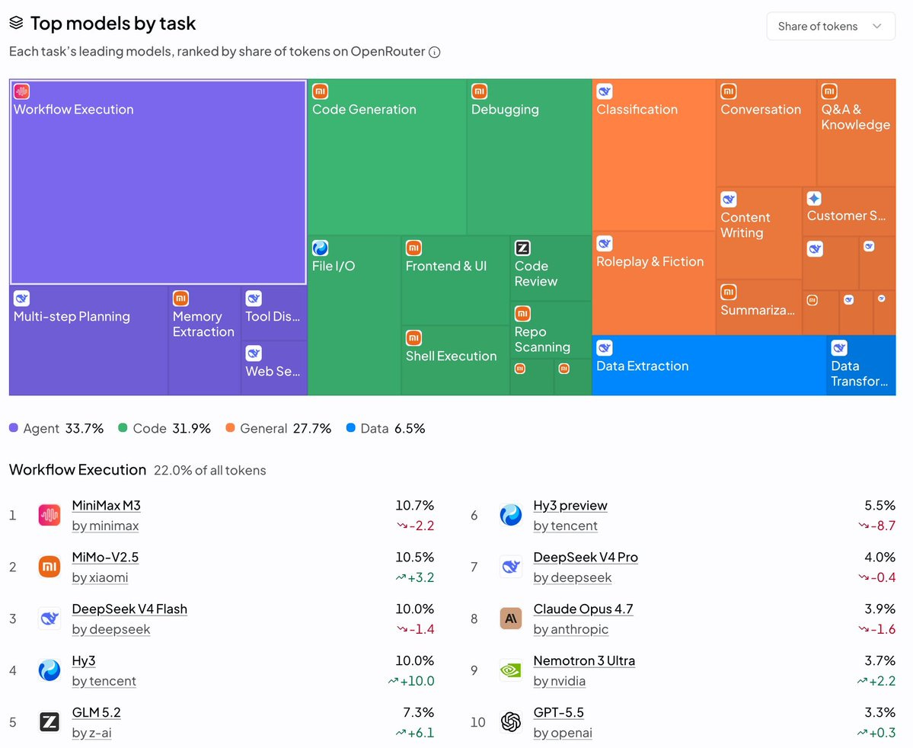Click the Xiaomi icon above Frontend & UI
The image size is (913, 748).
coord(413,248)
